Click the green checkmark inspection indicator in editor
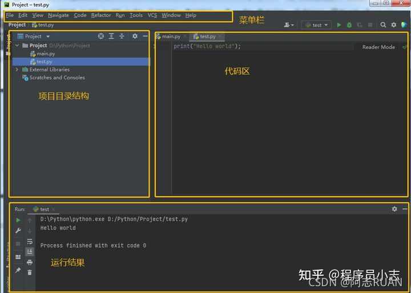The height and width of the screenshot is (293, 411). click(x=405, y=47)
